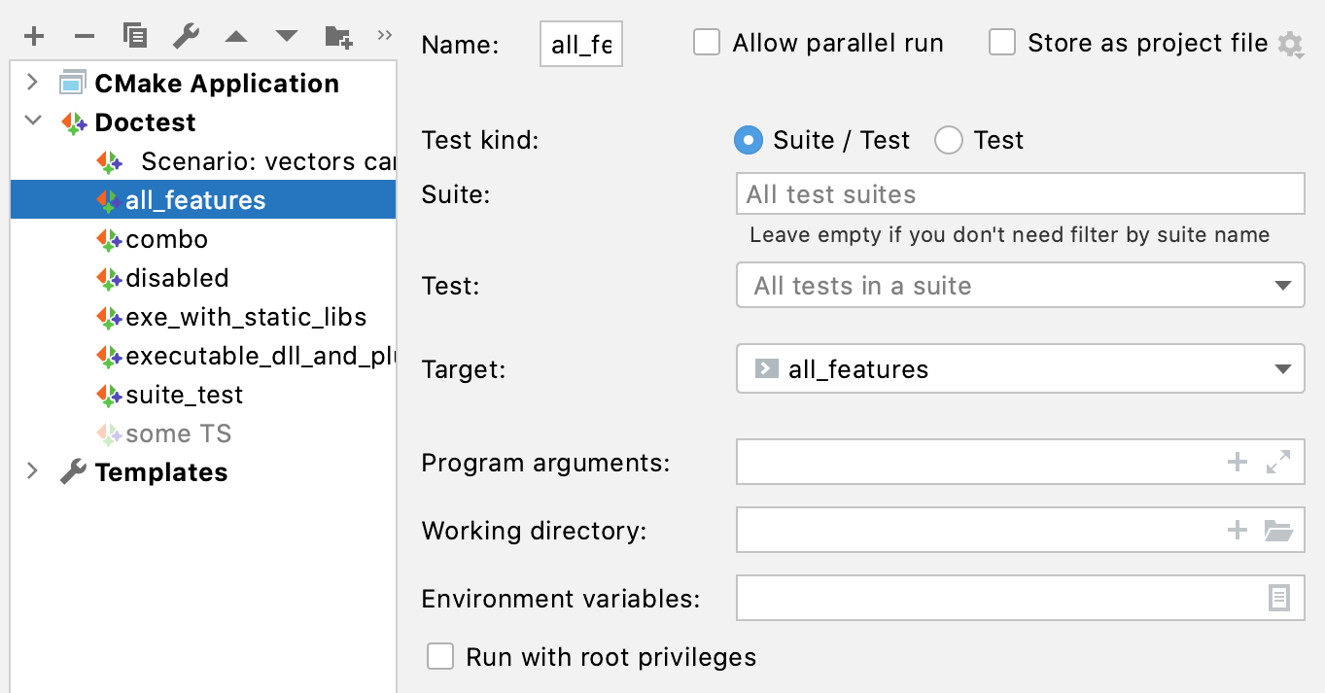Open the Test selection dropdown

[x=1285, y=285]
